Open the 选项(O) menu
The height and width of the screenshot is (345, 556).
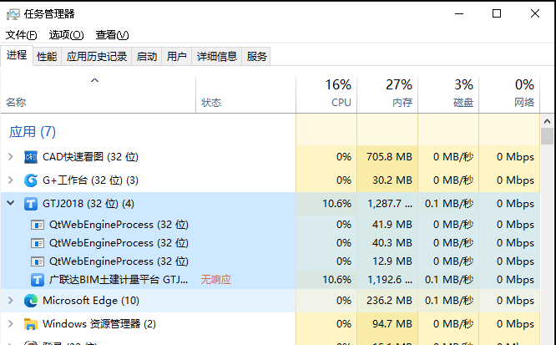tap(66, 35)
